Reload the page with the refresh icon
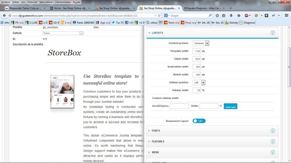 159,16
